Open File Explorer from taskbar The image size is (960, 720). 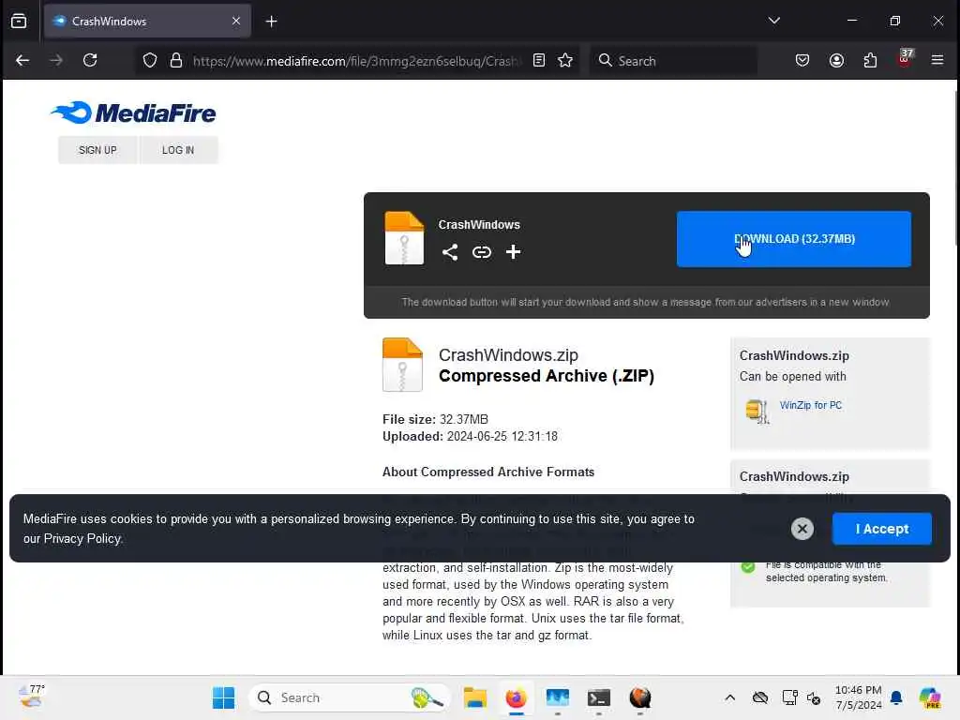pyautogui.click(x=475, y=697)
